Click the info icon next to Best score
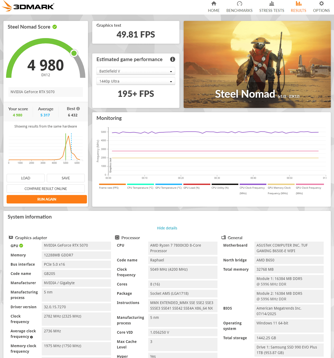The height and width of the screenshot is (358, 334). (x=78, y=109)
